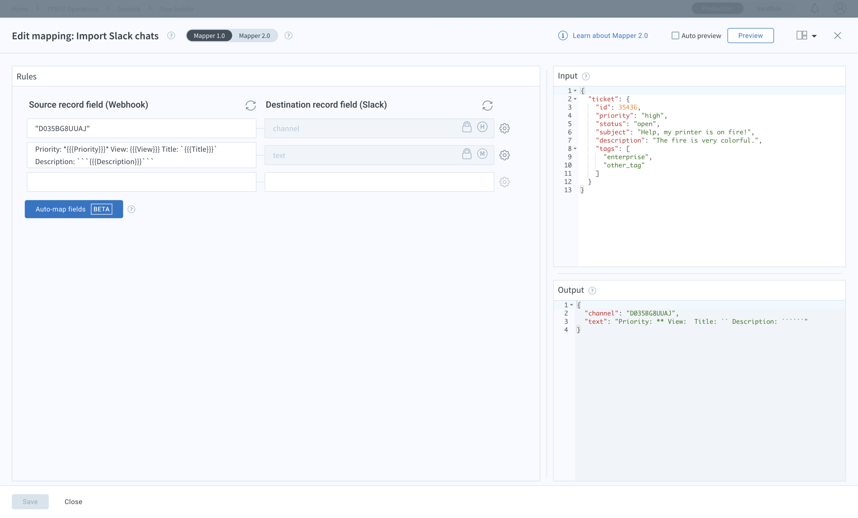Click the Preview button
Viewport: 858px width, 518px height.
[x=750, y=36]
